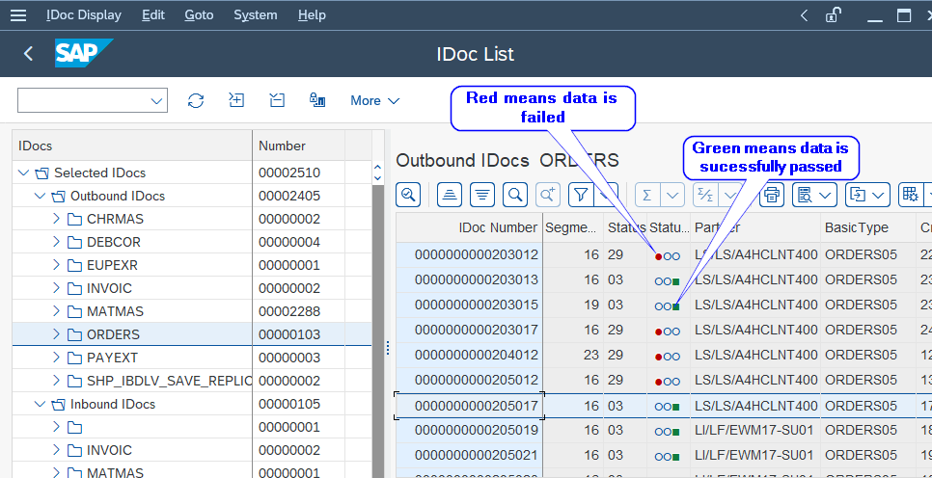
Task: Click the Export icon
Action: [858, 194]
